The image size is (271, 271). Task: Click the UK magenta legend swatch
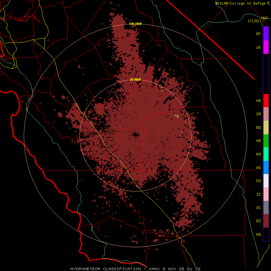click(x=266, y=47)
